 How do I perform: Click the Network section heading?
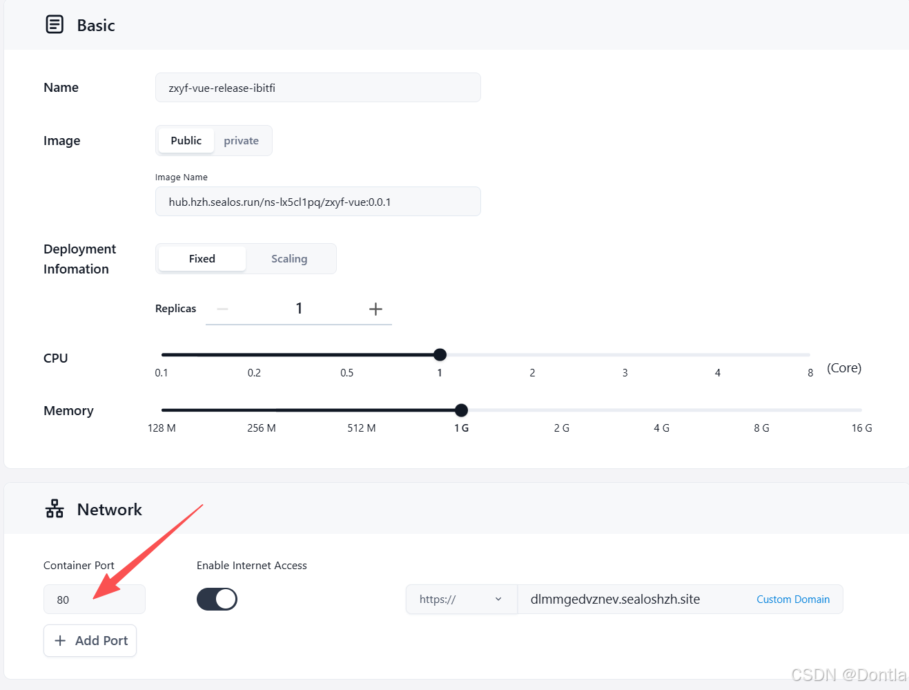tap(110, 509)
